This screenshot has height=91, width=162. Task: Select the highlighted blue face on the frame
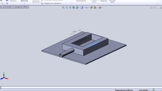click(93, 44)
